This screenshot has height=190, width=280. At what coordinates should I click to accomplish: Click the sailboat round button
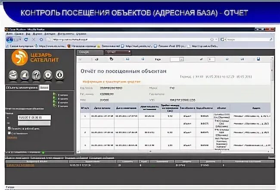tap(25, 75)
